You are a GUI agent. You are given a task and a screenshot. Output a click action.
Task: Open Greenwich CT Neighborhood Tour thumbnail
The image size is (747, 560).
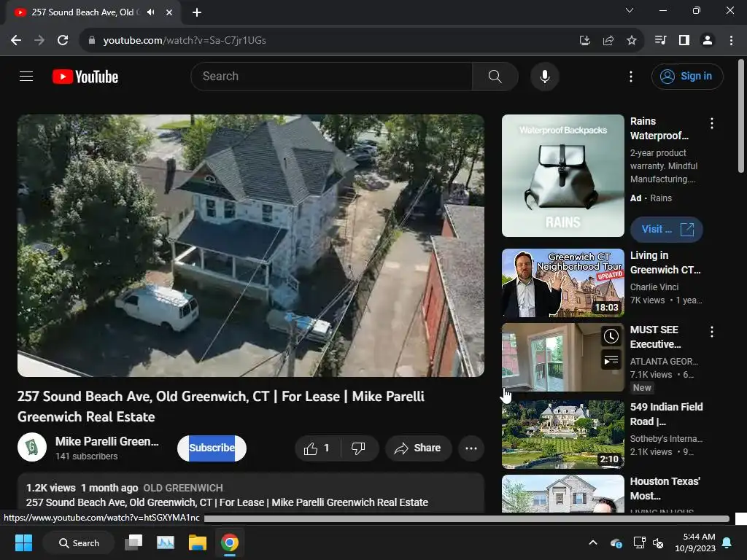562,283
